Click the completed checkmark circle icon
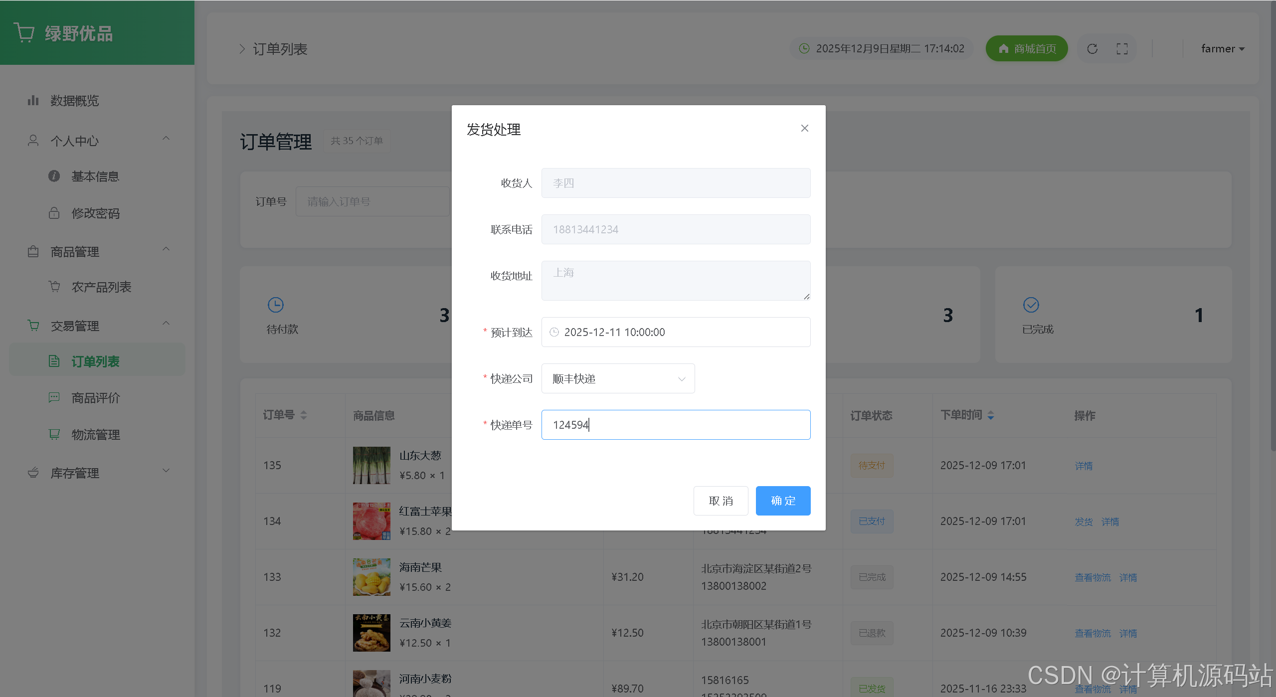The image size is (1276, 697). (1031, 305)
